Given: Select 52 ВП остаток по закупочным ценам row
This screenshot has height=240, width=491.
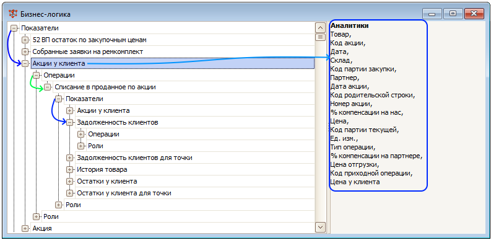Looking at the screenshot, I should click(173, 40).
